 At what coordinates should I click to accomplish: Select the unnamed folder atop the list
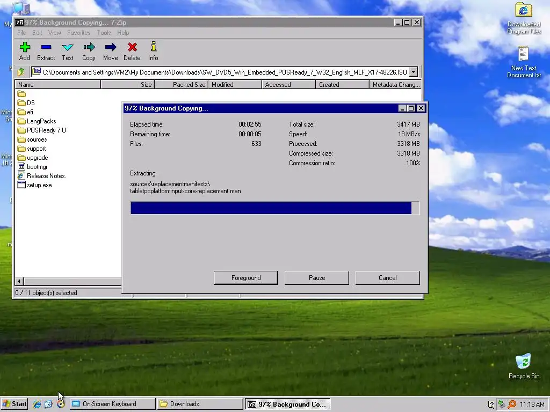pos(21,94)
